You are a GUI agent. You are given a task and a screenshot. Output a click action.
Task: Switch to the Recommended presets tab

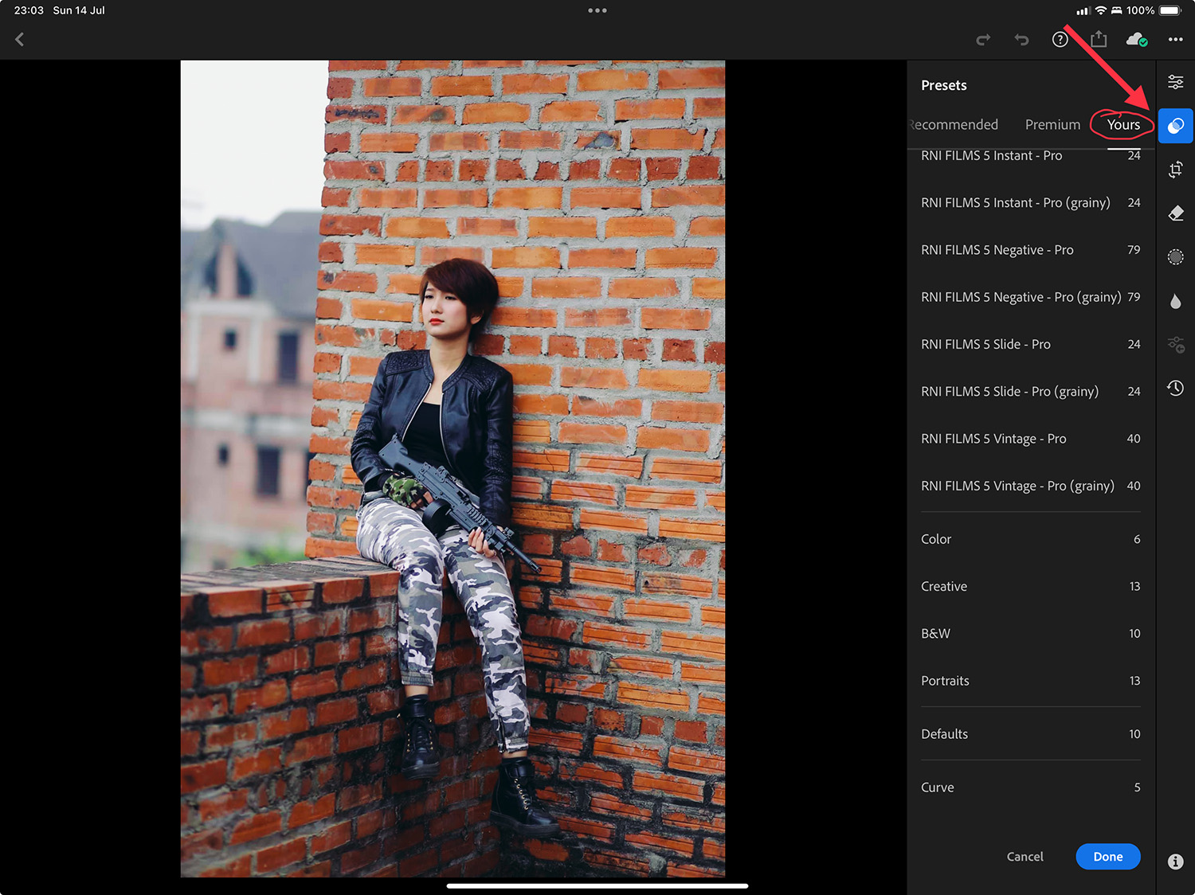point(954,124)
